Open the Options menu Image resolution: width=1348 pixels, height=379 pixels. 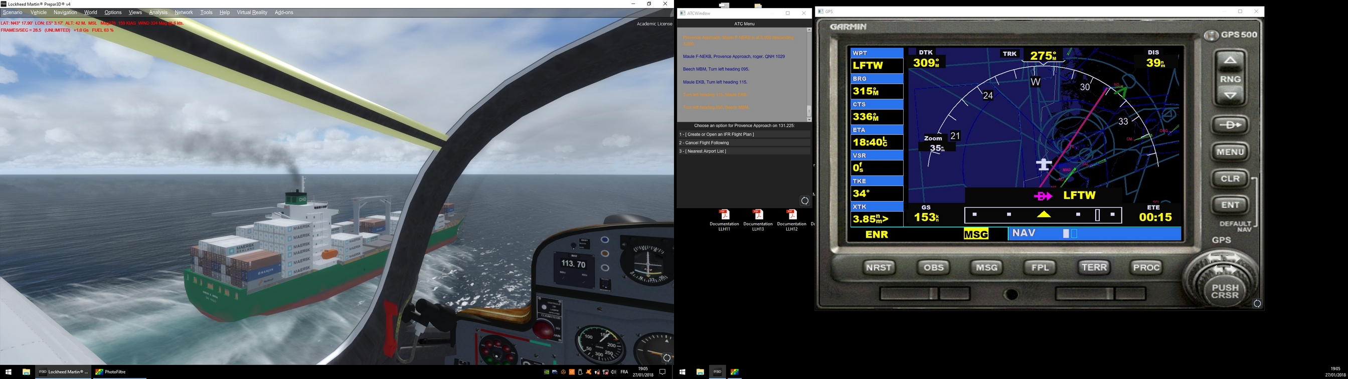tap(113, 13)
